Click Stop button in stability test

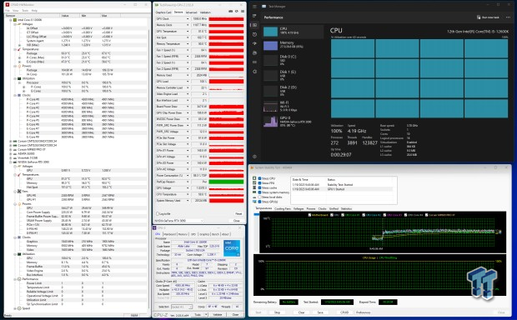[x=277, y=312]
